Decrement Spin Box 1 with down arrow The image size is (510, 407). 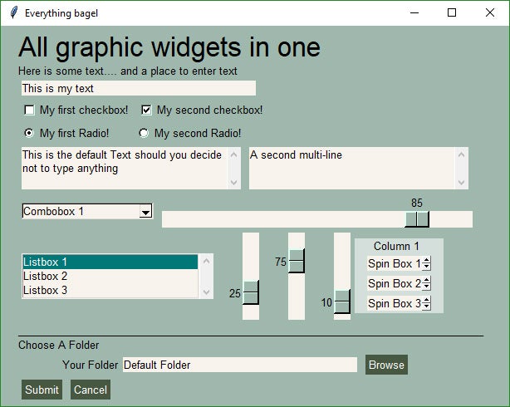click(x=426, y=267)
